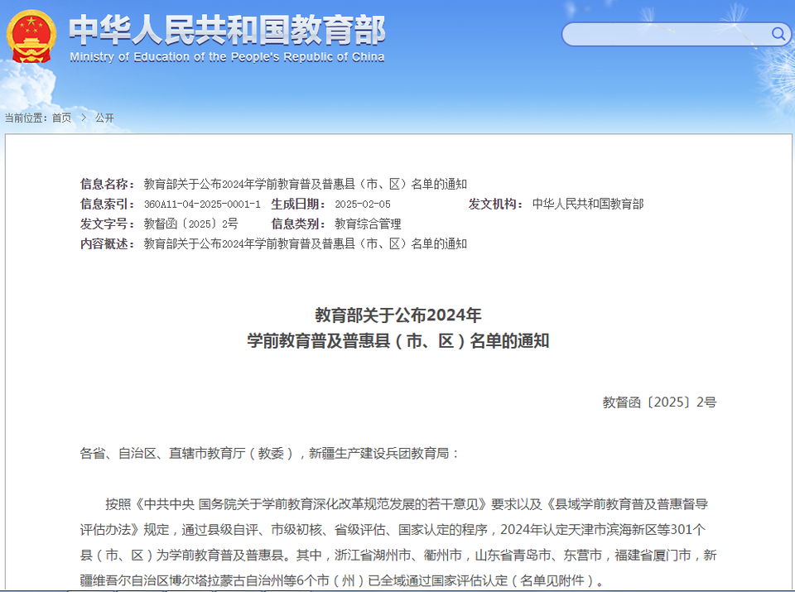Click the 发文字号 value 教督函〔2025〕2号
Image resolution: width=795 pixels, height=592 pixels.
(190, 224)
